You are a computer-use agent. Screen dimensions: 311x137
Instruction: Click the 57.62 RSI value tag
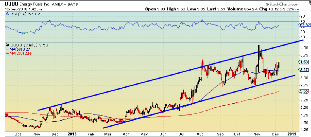[x=304, y=25]
